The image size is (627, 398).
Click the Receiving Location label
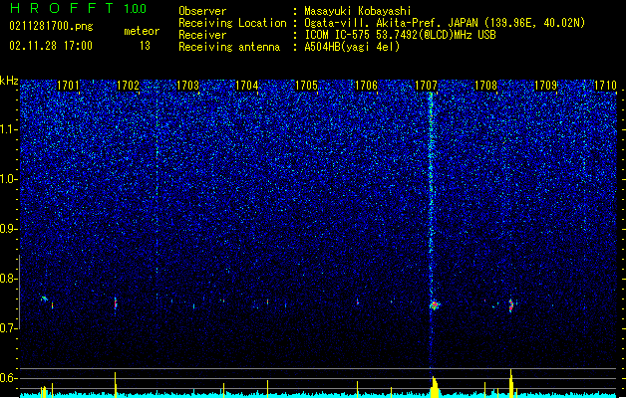pos(232,24)
